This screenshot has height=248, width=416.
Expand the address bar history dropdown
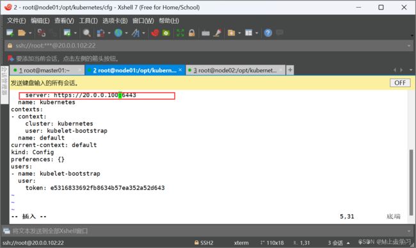[408, 46]
